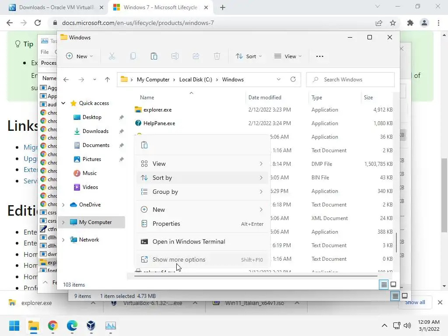Navigate back in the Windows Explorer window
Image resolution: width=448 pixels, height=336 pixels.
pyautogui.click(x=66, y=80)
